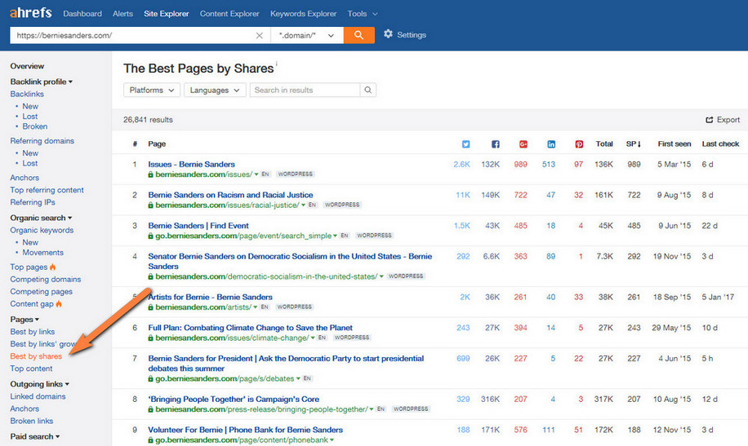748x446 pixels.
Task: Open the Backlinks report link
Action: coord(27,94)
